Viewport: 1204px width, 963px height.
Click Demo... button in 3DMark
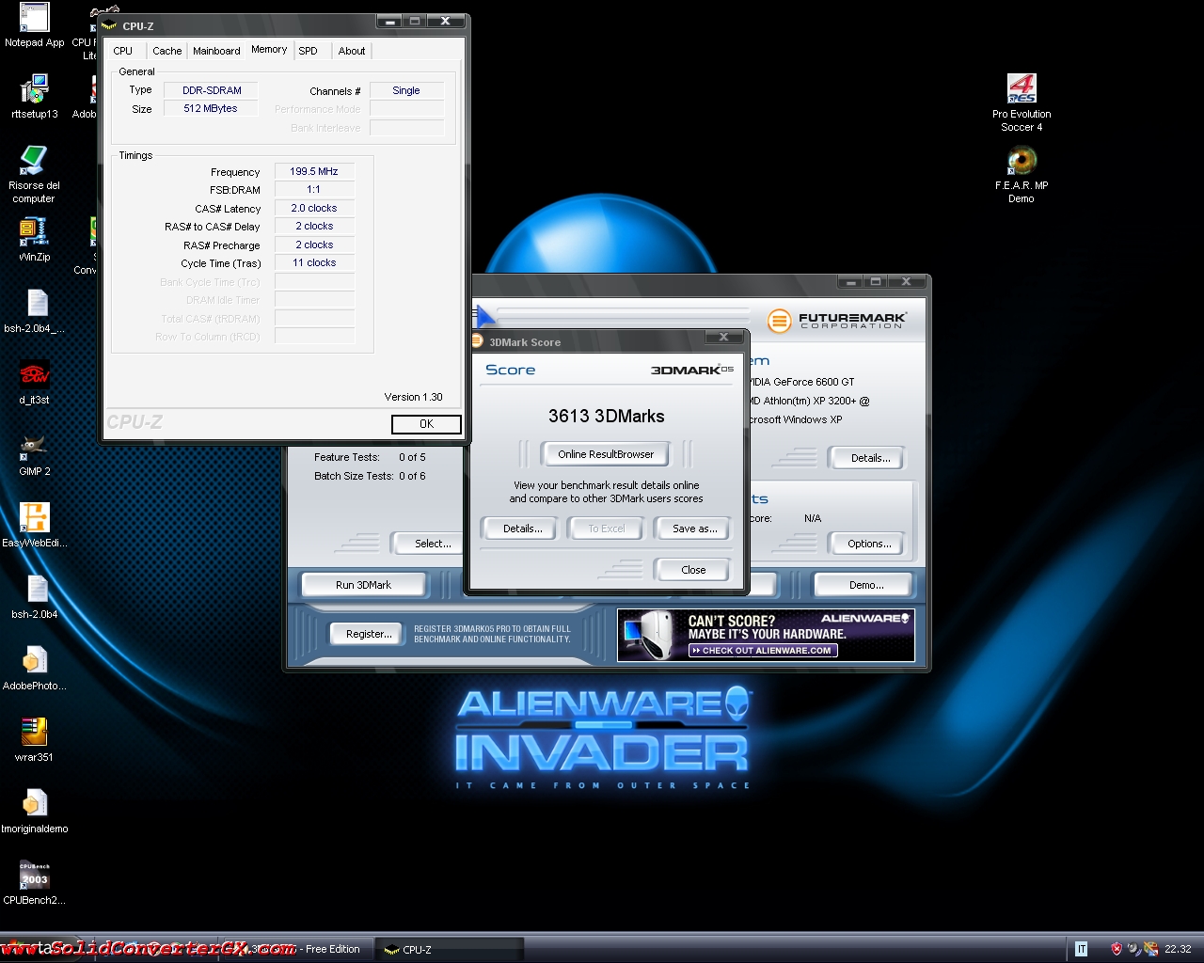(x=866, y=585)
